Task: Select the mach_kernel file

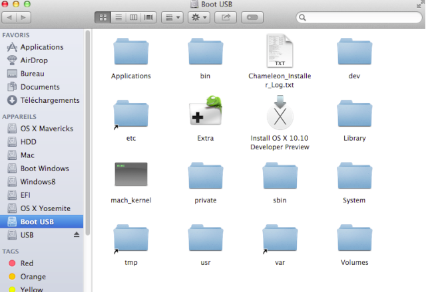Action: click(131, 174)
